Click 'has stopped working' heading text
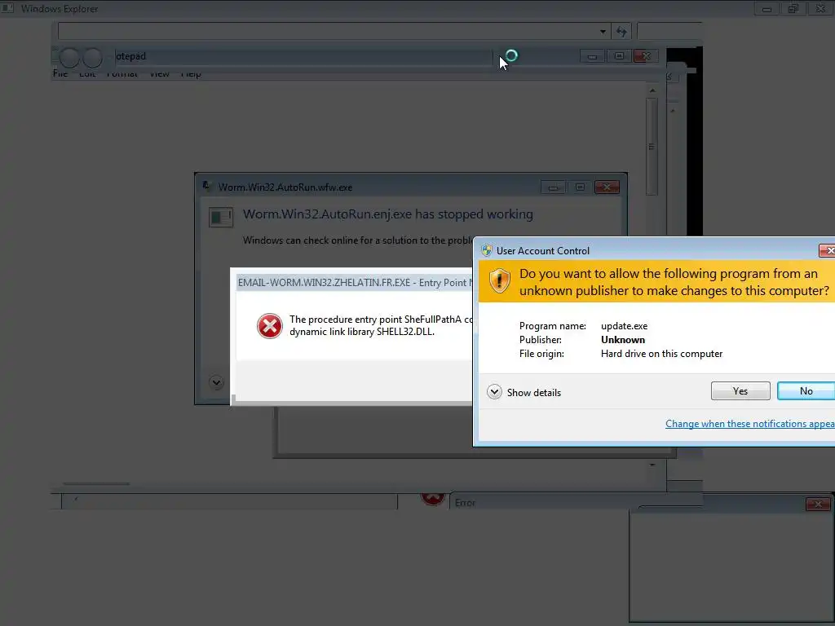 474,214
